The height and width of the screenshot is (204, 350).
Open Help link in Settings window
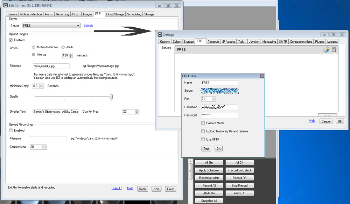pyautogui.click(x=312, y=121)
